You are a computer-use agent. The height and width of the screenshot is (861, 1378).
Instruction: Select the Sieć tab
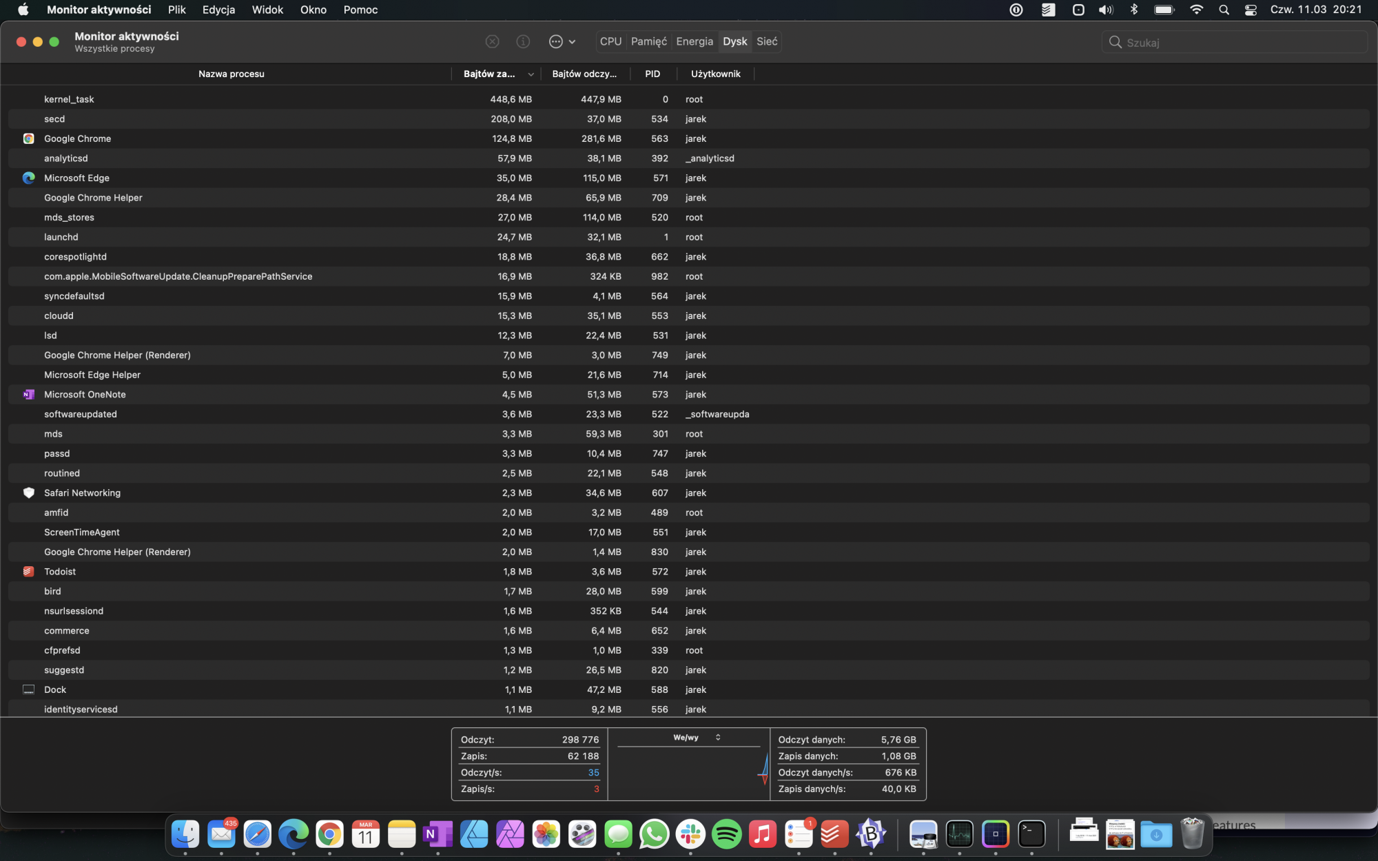click(x=766, y=41)
